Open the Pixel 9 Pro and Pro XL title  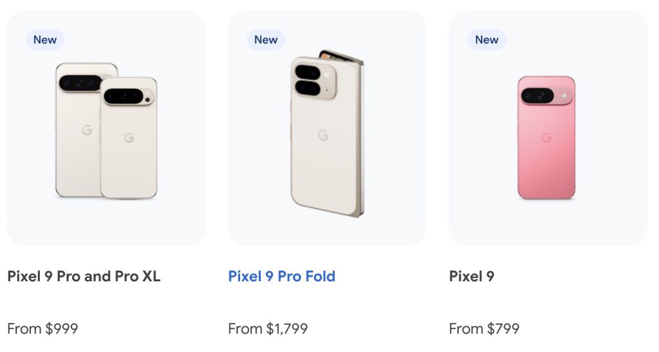tap(84, 277)
